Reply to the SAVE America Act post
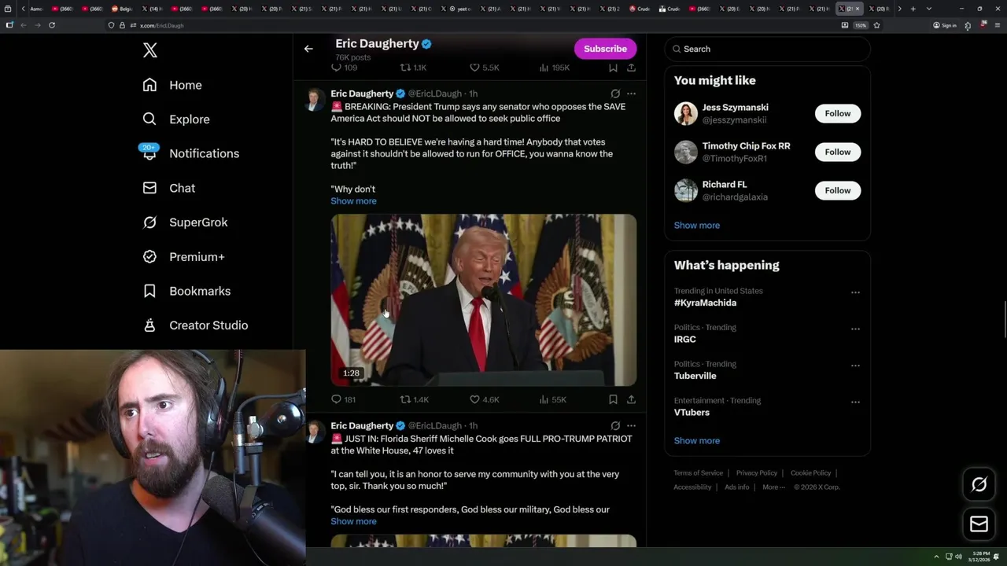This screenshot has width=1007, height=566. pos(343,399)
